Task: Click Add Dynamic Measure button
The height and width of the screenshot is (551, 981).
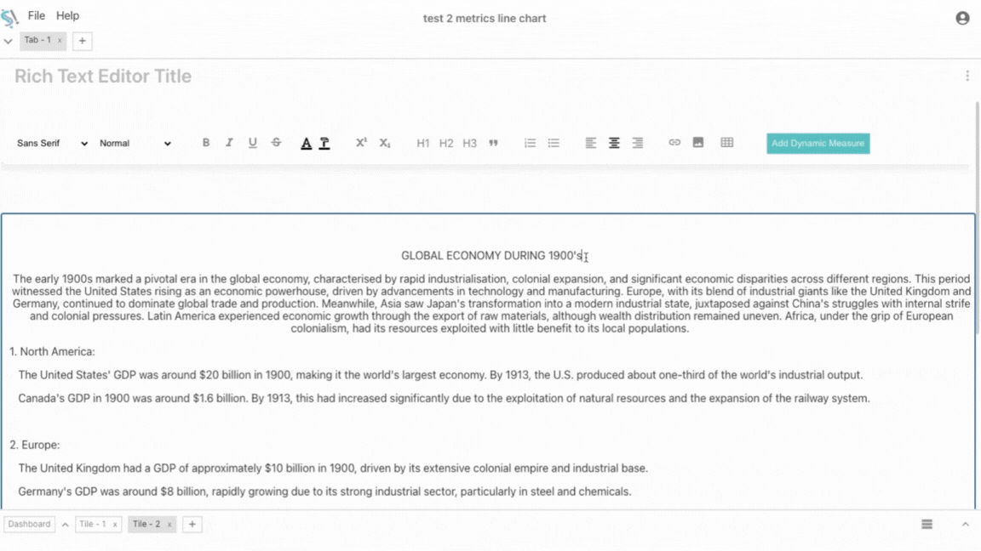Action: (x=817, y=144)
